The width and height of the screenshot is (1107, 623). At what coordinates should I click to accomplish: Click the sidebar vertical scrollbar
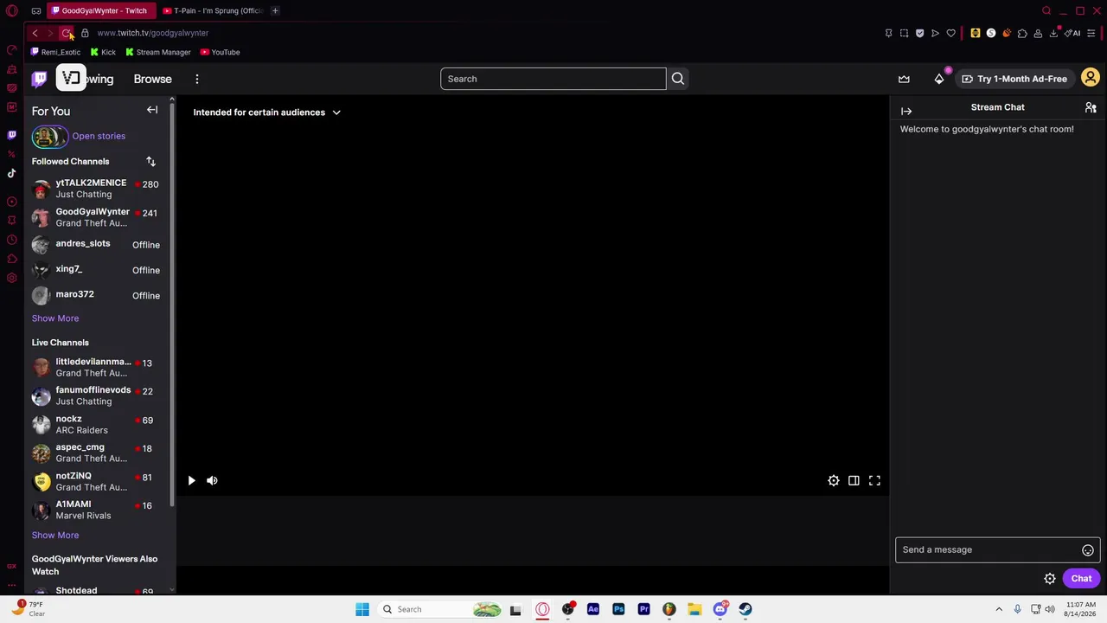click(171, 303)
